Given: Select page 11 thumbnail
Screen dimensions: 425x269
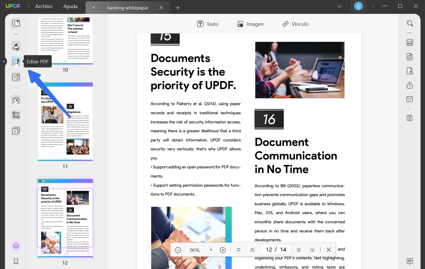Looking at the screenshot, I should tap(65, 122).
